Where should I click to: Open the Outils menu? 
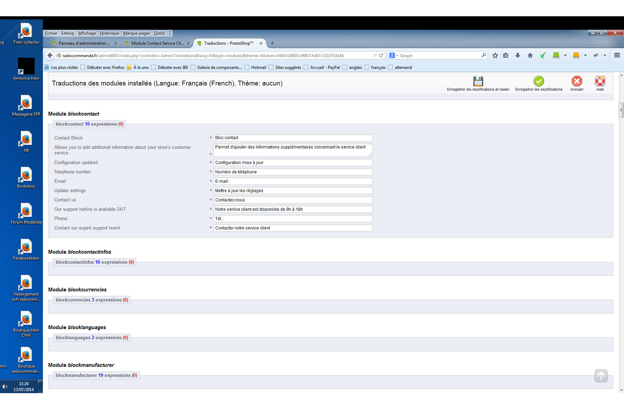[159, 33]
